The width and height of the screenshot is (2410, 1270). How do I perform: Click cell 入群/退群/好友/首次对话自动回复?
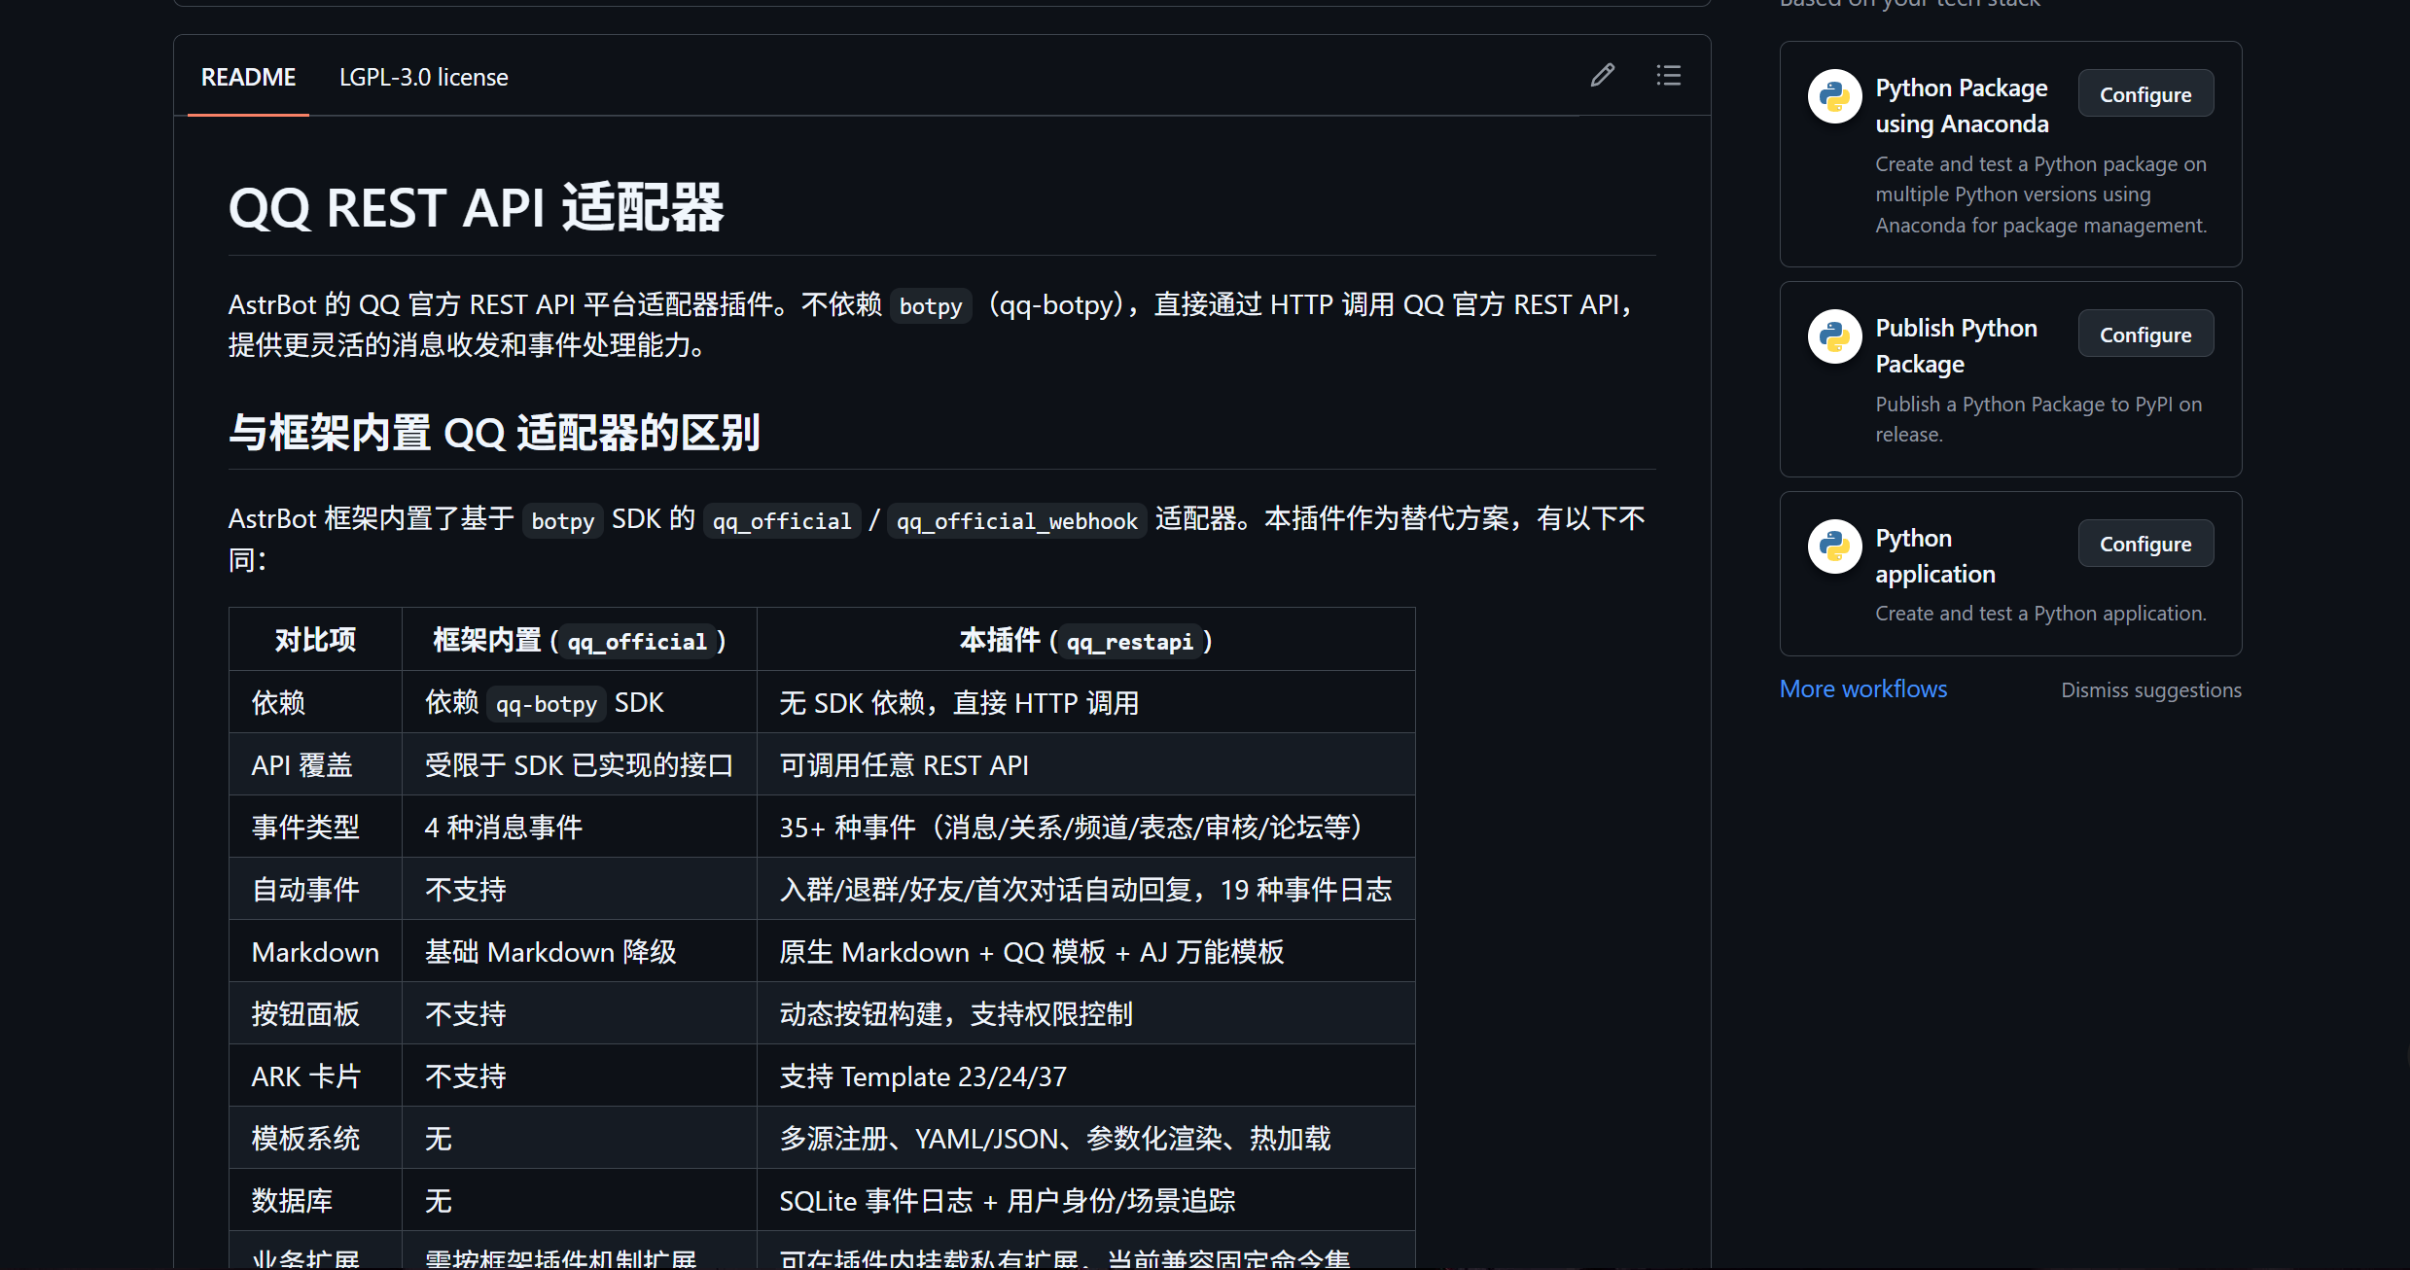1085,889
